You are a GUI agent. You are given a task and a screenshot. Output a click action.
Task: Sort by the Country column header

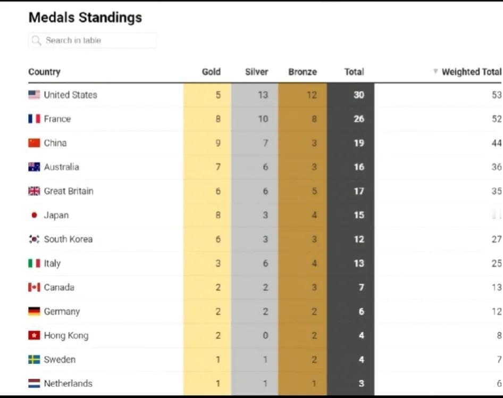tap(44, 72)
